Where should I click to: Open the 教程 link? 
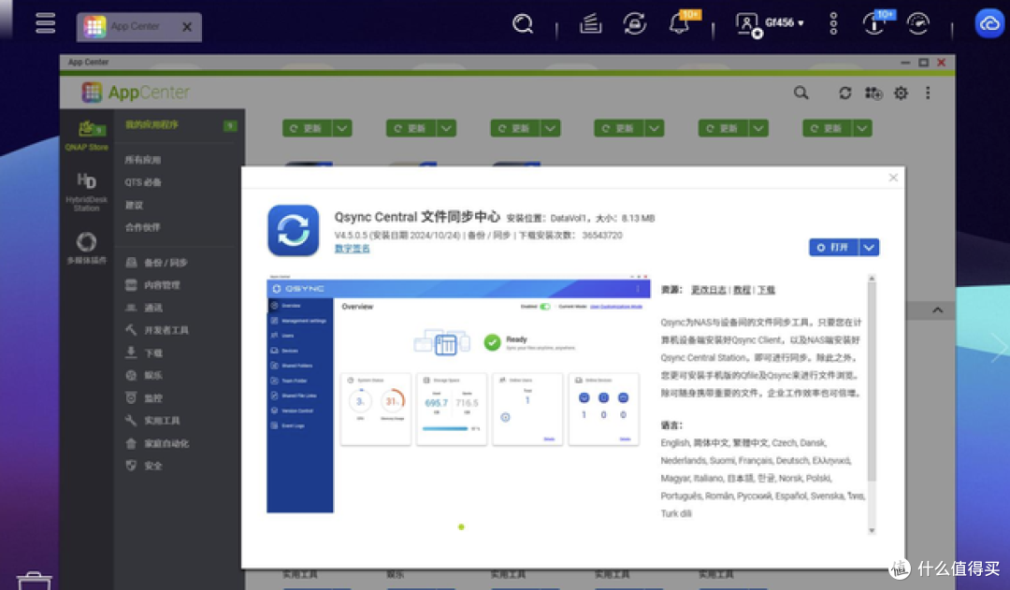click(742, 290)
